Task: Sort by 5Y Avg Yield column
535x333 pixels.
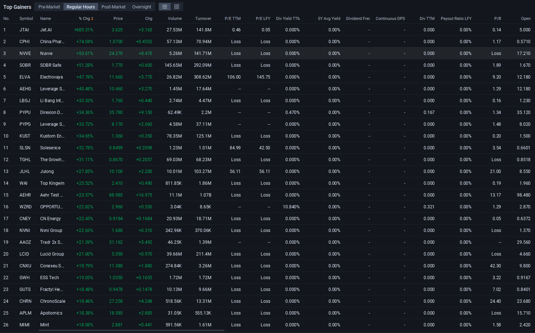Action: tap(329, 19)
